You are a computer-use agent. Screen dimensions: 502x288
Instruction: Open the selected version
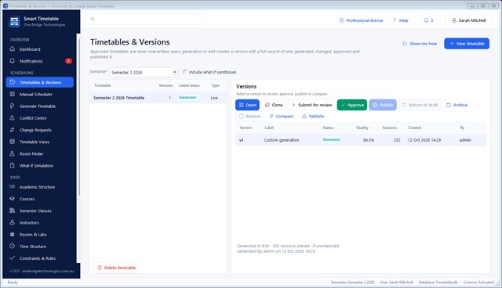tap(248, 105)
